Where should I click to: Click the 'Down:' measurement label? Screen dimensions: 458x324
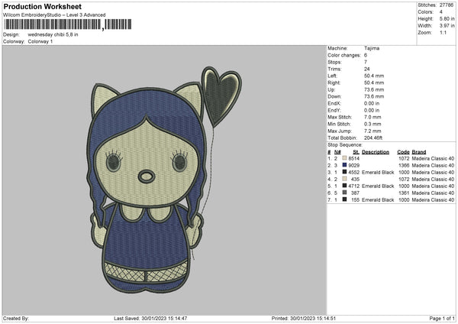[x=334, y=96]
